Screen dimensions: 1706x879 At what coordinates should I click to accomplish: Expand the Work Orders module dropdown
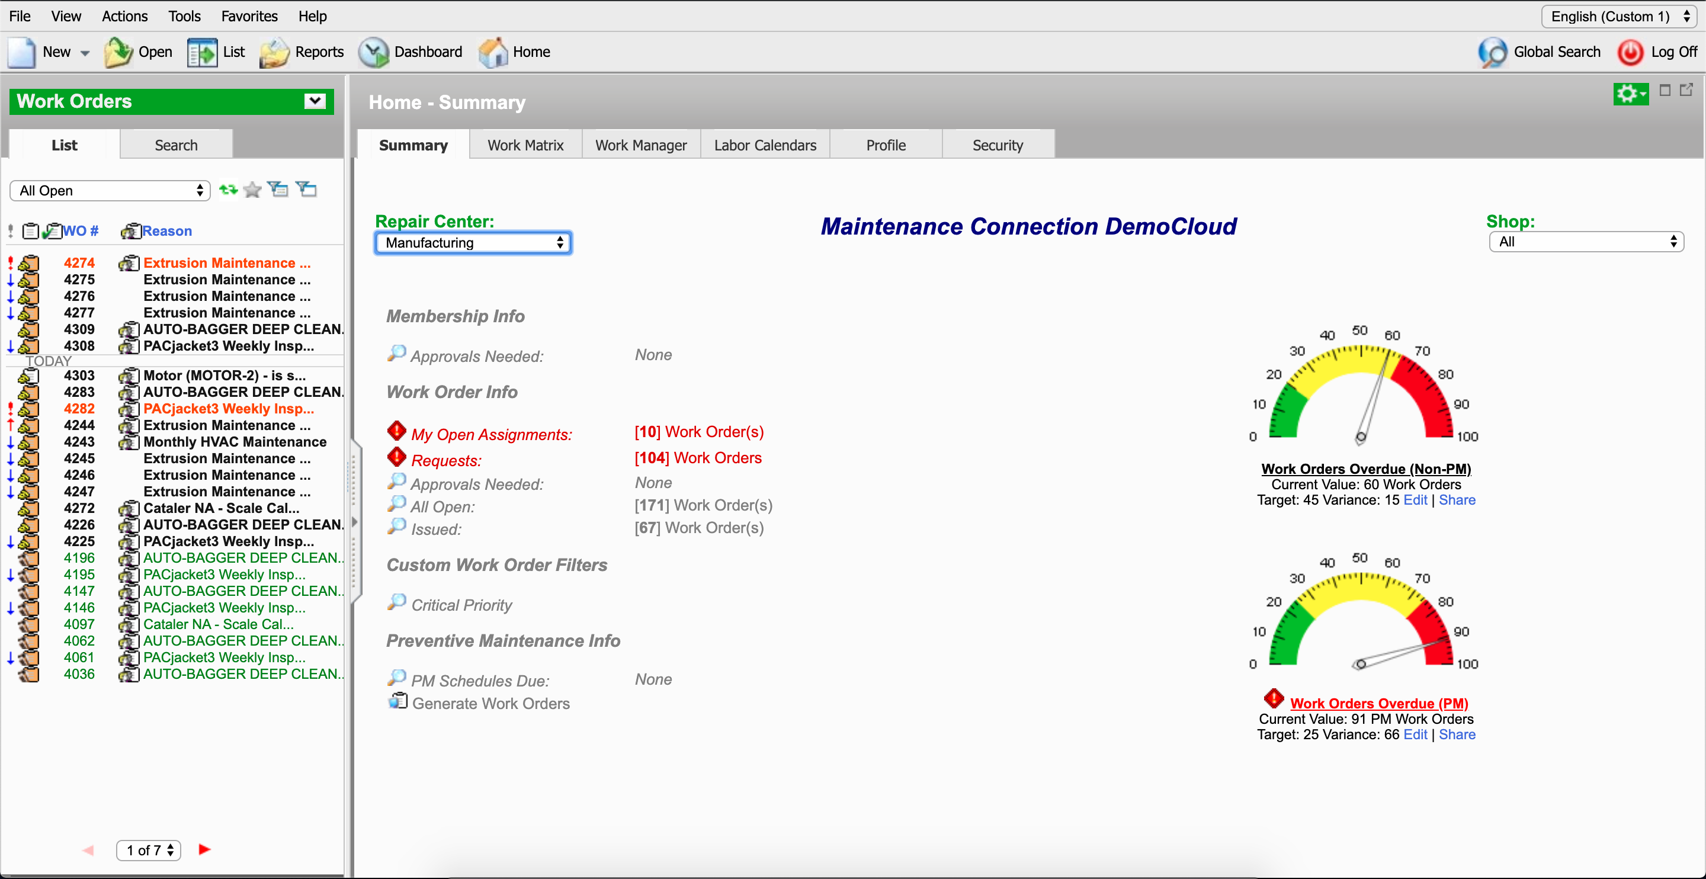point(315,101)
